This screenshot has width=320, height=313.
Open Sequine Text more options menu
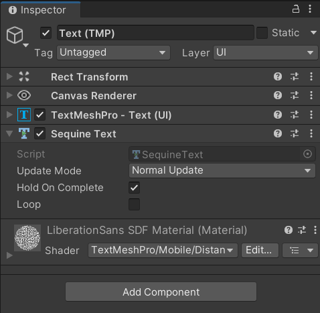[311, 133]
